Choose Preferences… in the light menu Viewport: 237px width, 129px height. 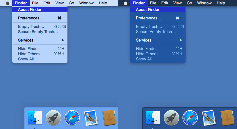40,18
